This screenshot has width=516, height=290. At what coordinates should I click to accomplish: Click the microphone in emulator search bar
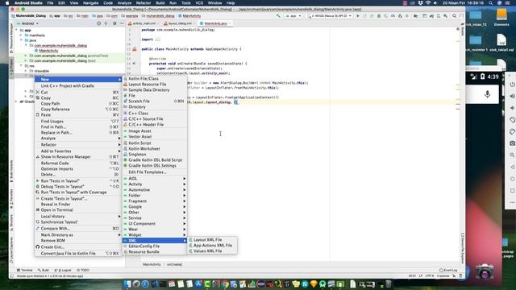(x=487, y=94)
